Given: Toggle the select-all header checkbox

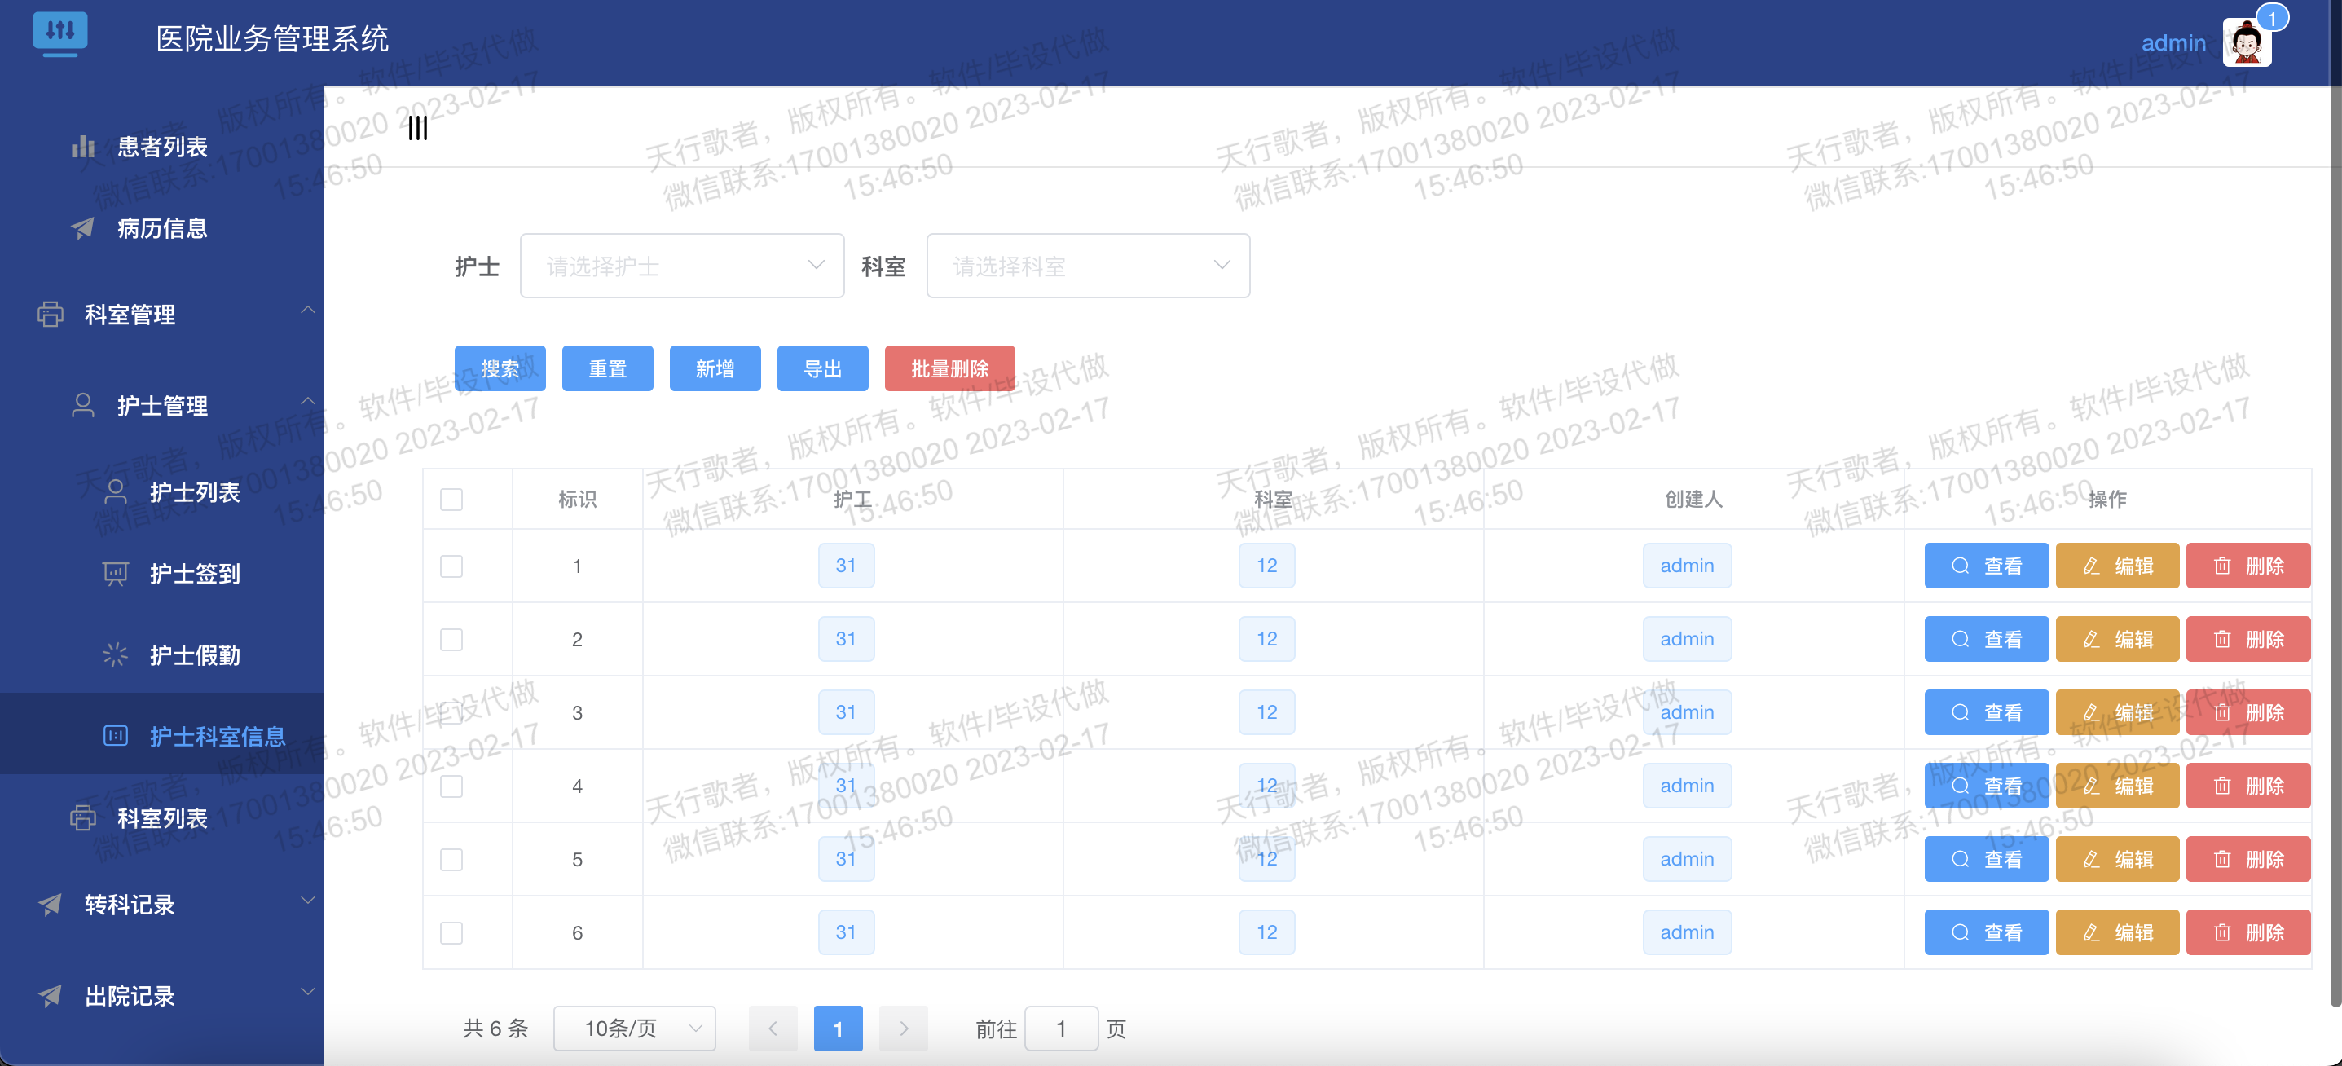Looking at the screenshot, I should (451, 500).
